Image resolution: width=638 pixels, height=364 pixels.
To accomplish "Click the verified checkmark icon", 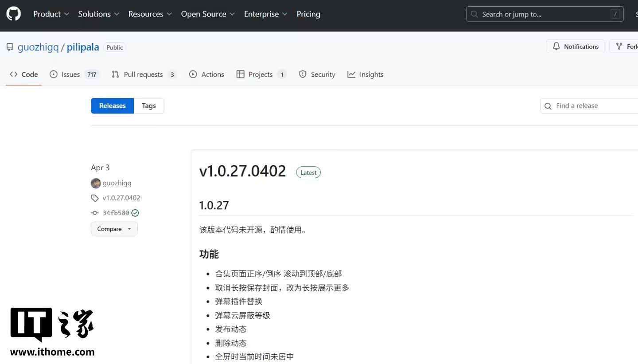I will [135, 213].
